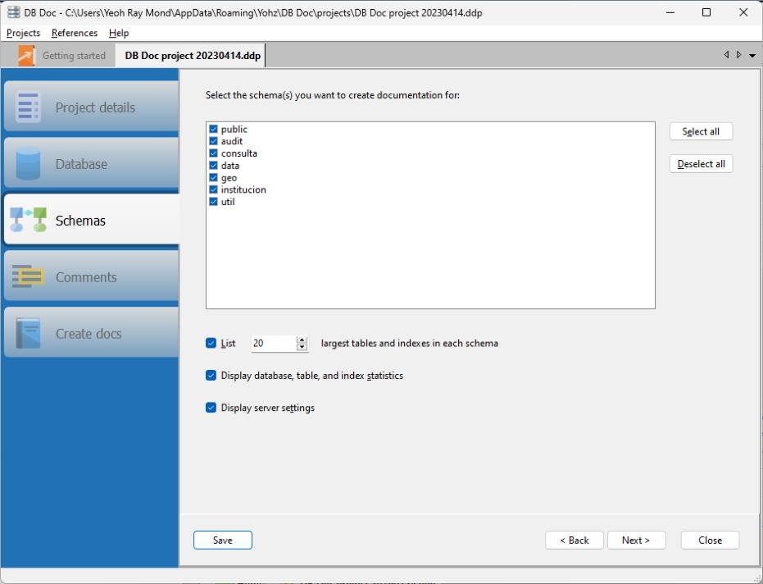Viewport: 763px width, 584px height.
Task: Disable Display server settings checkbox
Action: [211, 408]
